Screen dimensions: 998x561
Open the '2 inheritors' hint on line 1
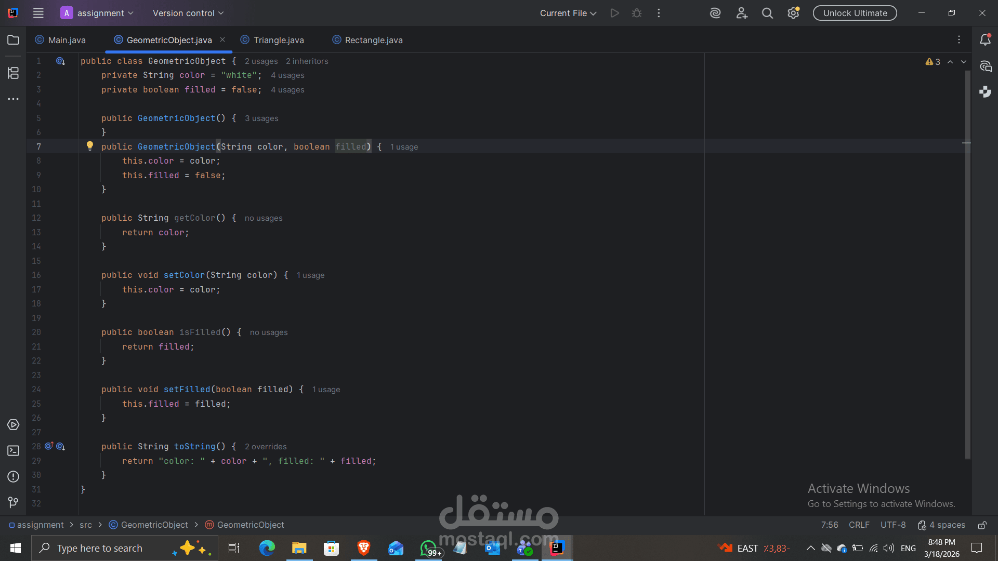click(307, 61)
